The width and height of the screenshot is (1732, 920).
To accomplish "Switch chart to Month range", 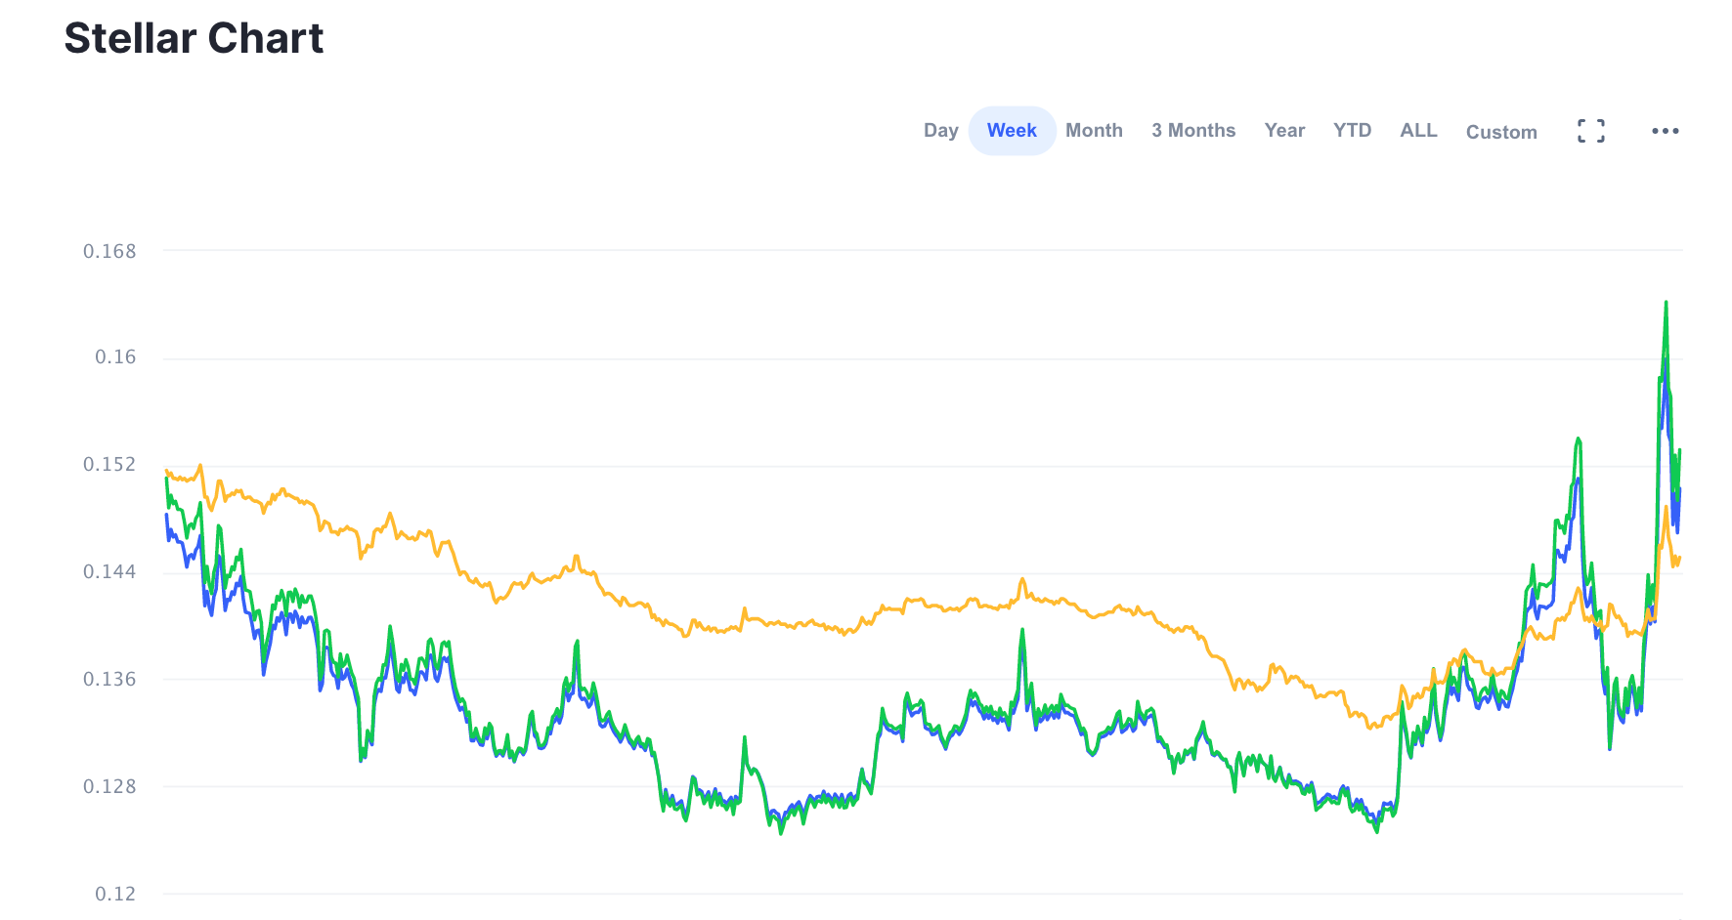I will click(1094, 131).
